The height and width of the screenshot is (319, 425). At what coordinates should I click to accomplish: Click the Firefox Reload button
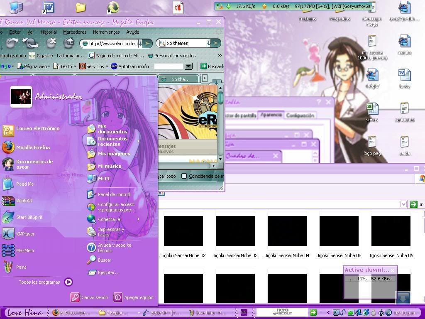[x=30, y=43]
